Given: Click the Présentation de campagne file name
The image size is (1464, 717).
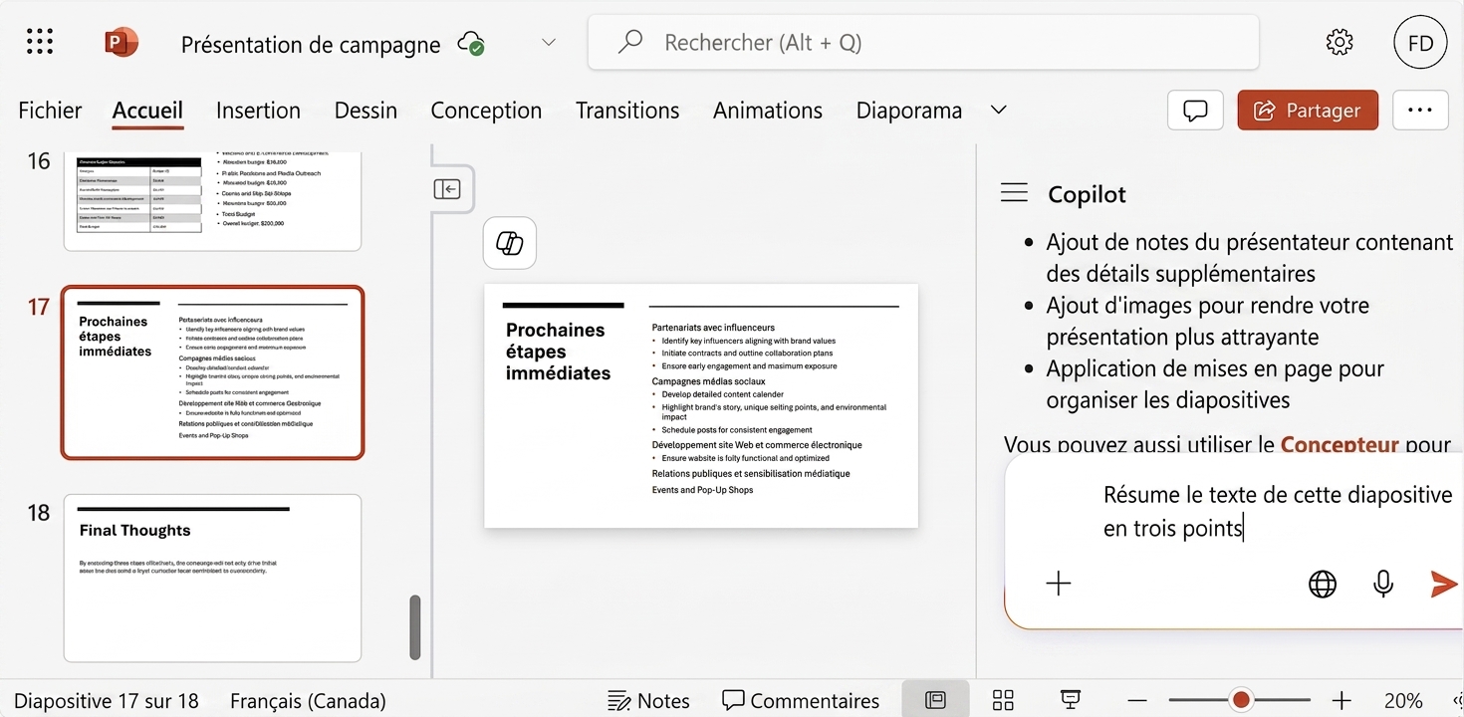Looking at the screenshot, I should (311, 44).
